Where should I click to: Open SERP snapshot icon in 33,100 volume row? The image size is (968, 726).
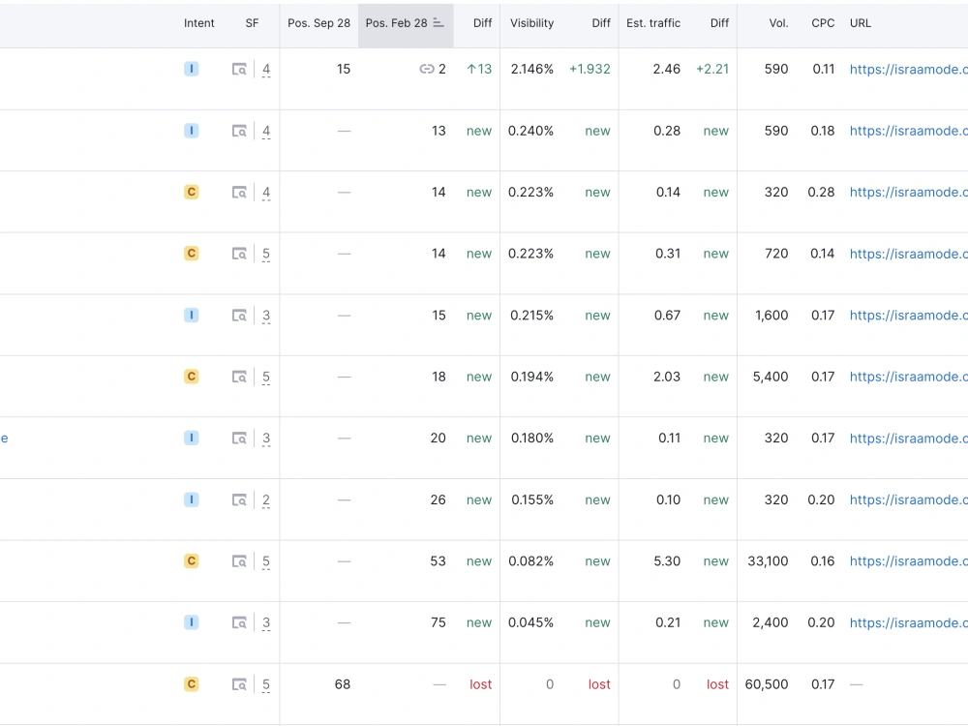click(239, 561)
